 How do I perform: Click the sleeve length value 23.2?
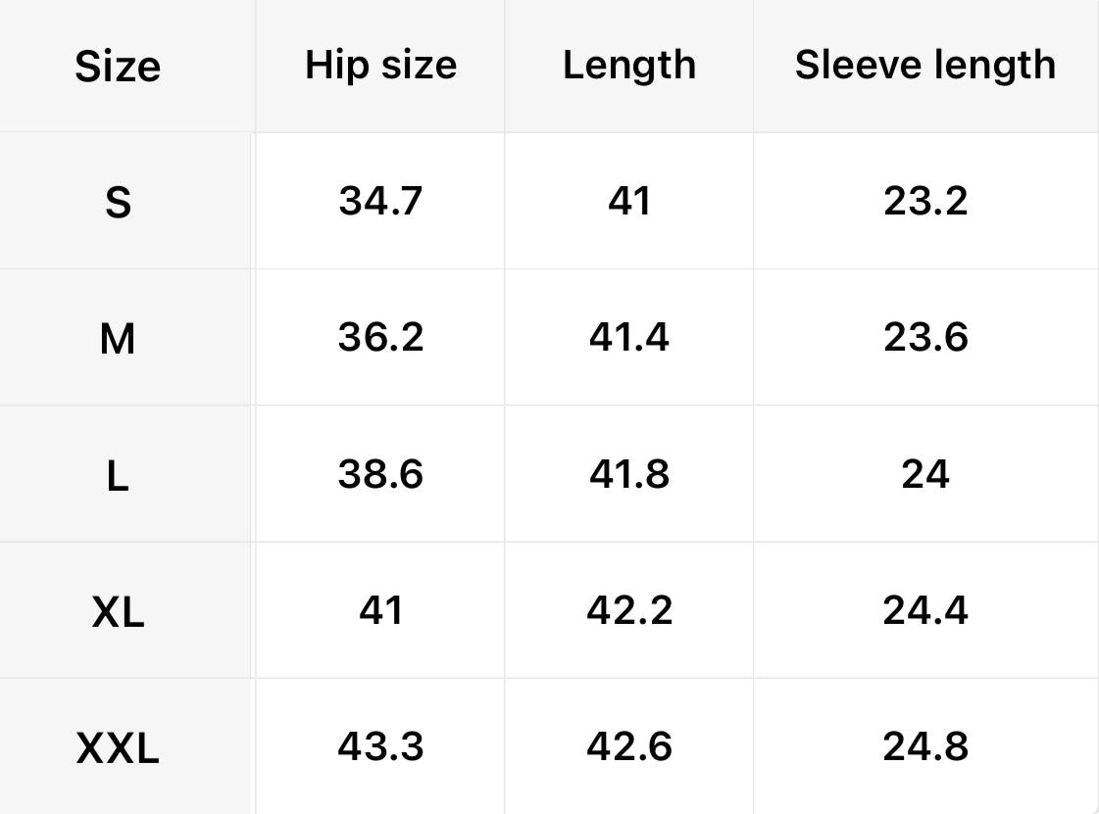tap(925, 201)
